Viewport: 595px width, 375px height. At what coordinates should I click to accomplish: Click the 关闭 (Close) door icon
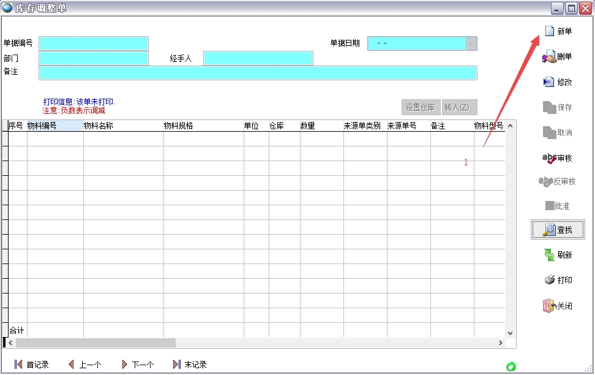pyautogui.click(x=548, y=306)
